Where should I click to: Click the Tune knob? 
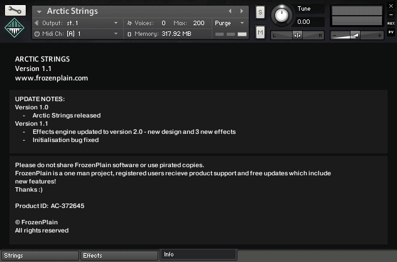[281, 15]
